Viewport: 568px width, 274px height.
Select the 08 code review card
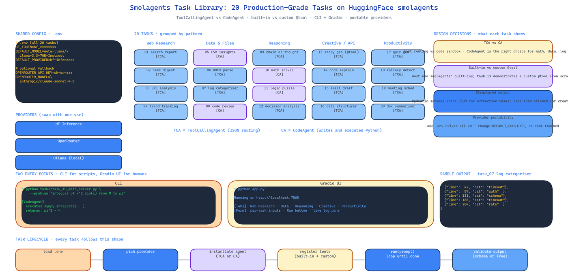[x=220, y=112]
